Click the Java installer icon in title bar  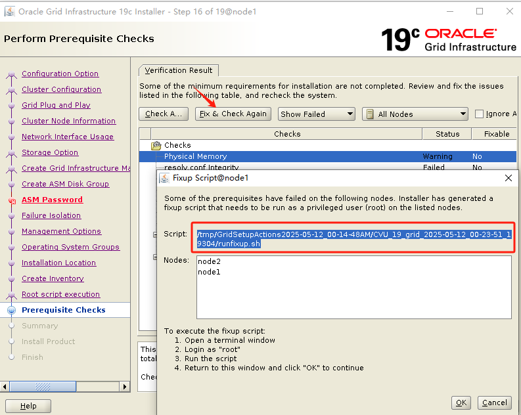[9, 12]
